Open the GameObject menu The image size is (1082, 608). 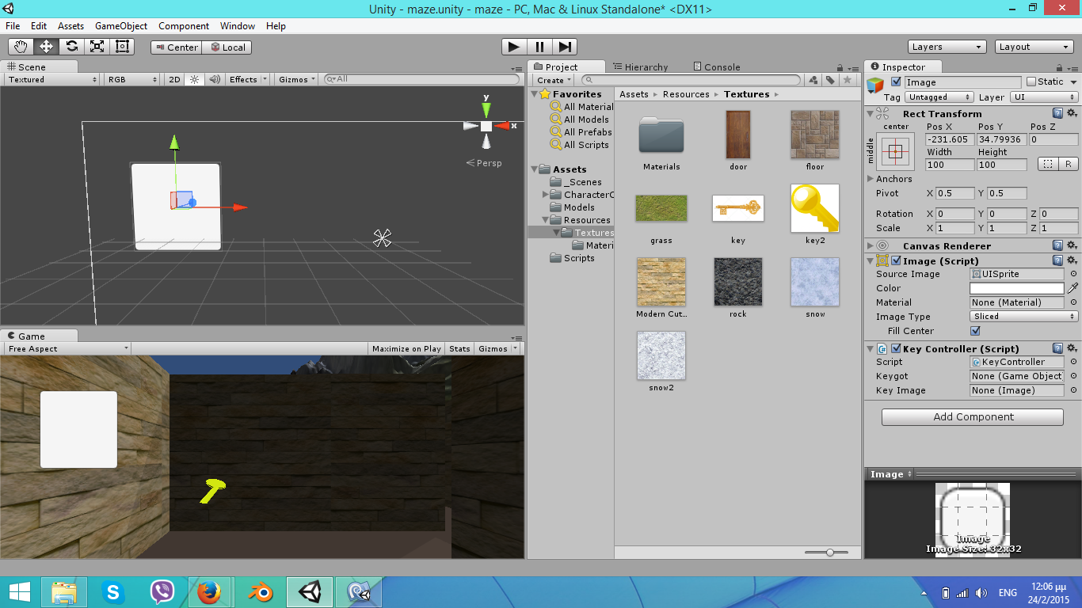click(121, 26)
